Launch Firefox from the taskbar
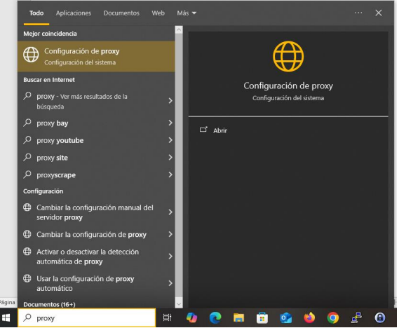Screen dimensions: 399x328 309,317
